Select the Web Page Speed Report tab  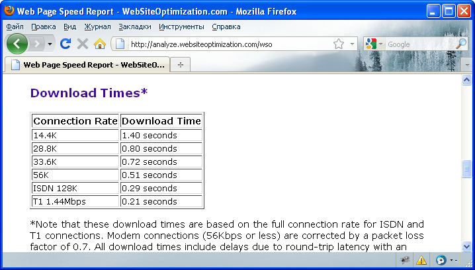coord(87,65)
